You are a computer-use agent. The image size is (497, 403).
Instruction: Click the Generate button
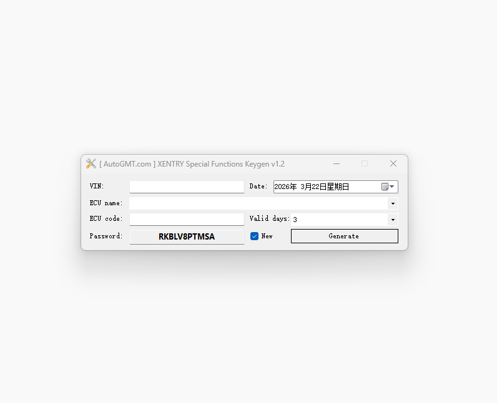point(345,236)
